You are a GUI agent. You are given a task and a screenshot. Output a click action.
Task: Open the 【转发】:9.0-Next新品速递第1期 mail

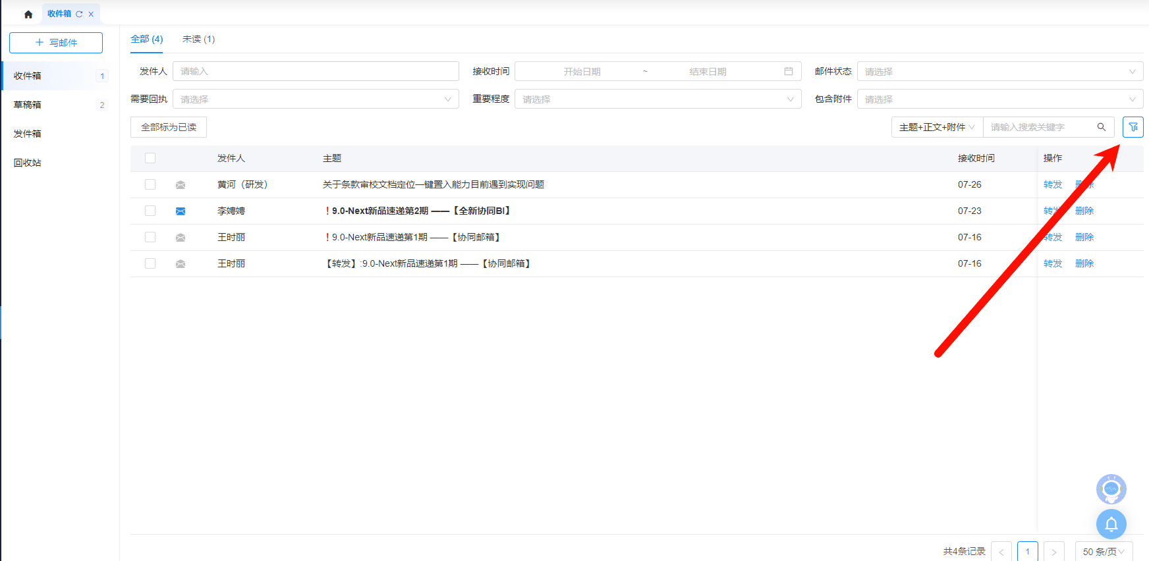point(428,263)
